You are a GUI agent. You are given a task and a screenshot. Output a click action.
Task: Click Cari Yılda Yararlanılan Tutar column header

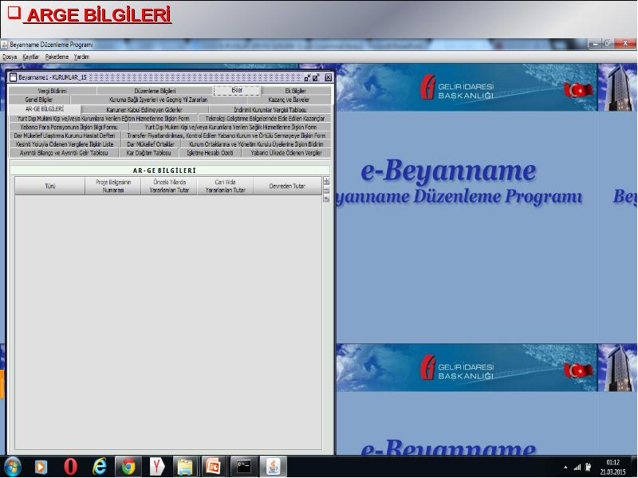[x=226, y=186]
